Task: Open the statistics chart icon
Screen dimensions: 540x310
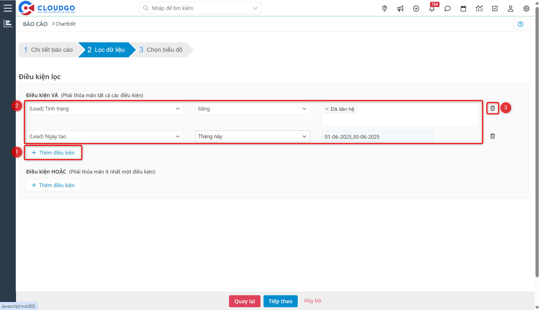Action: click(479, 8)
